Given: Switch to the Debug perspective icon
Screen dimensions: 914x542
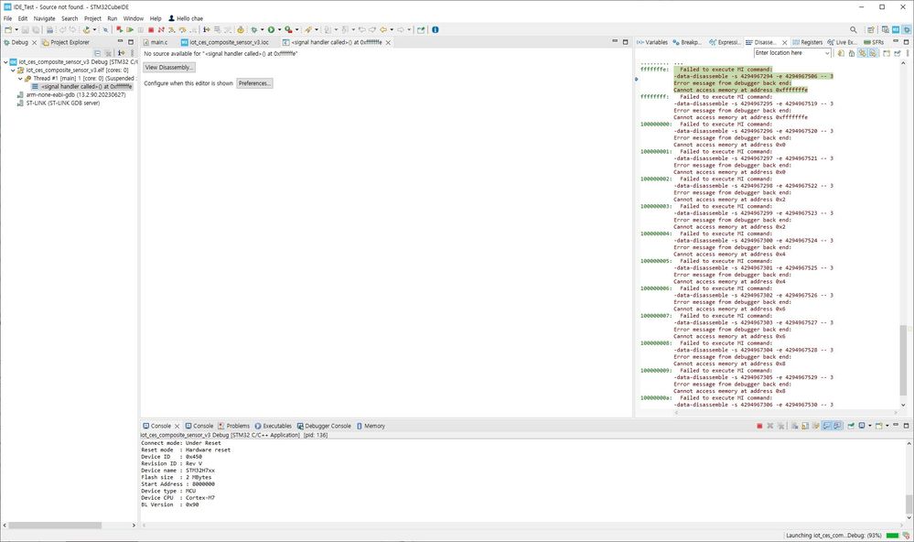Looking at the screenshot, I should (907, 29).
